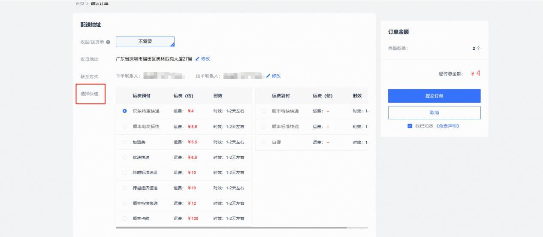Screen dimensions: 543x237
Task: Select 顺丰特快快递 under prepaid freight
Action: coord(125,204)
